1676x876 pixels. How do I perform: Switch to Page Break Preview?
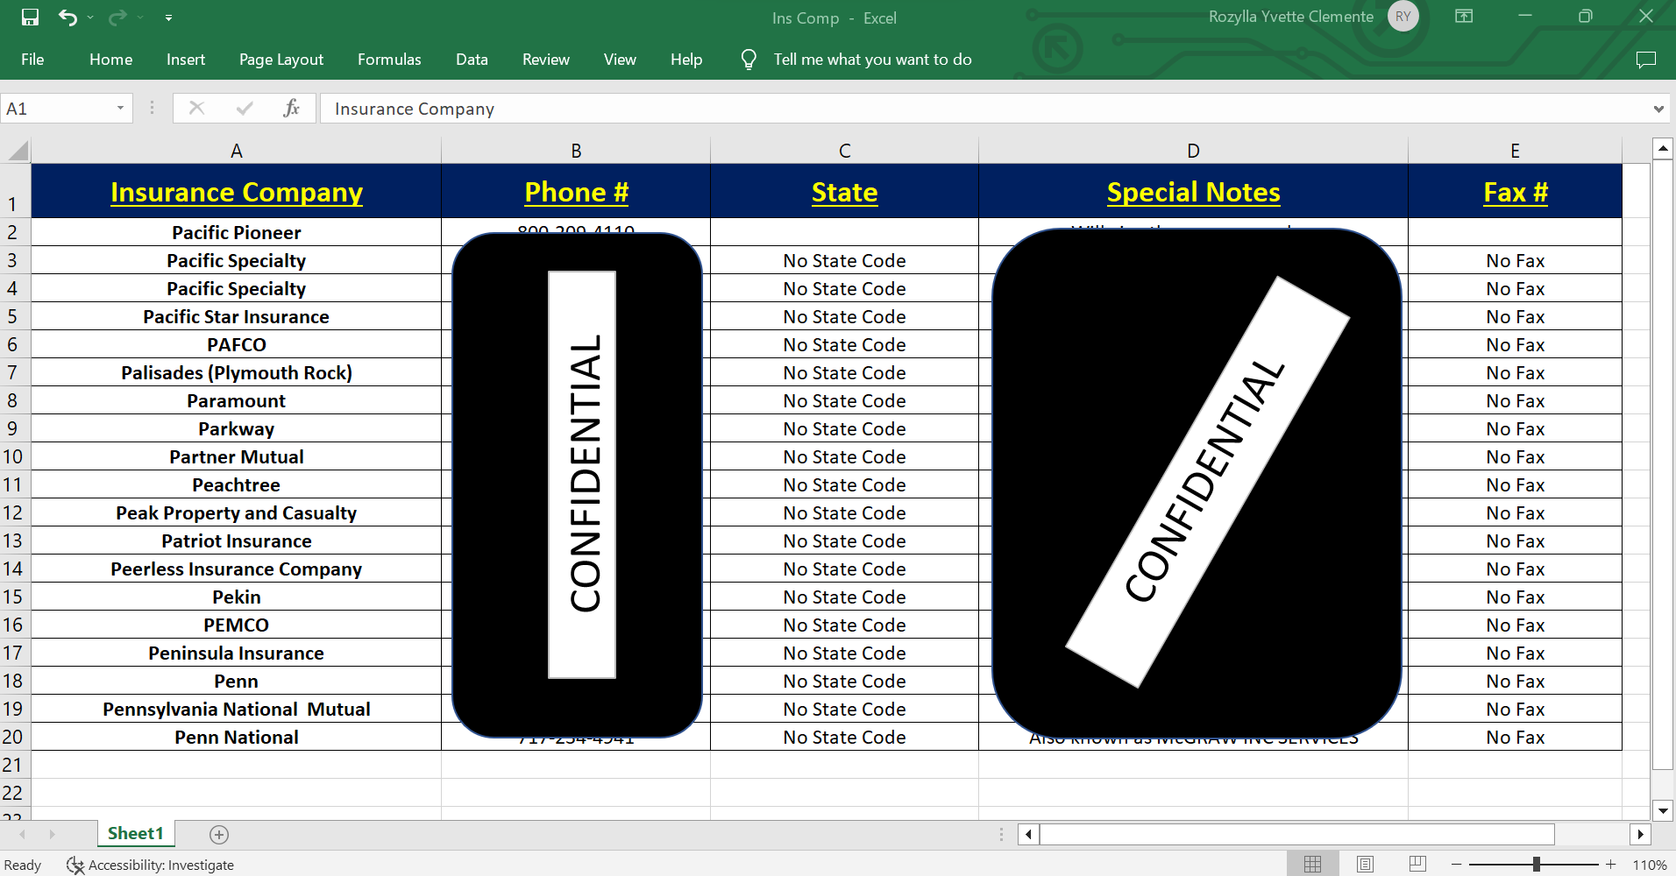[1417, 864]
